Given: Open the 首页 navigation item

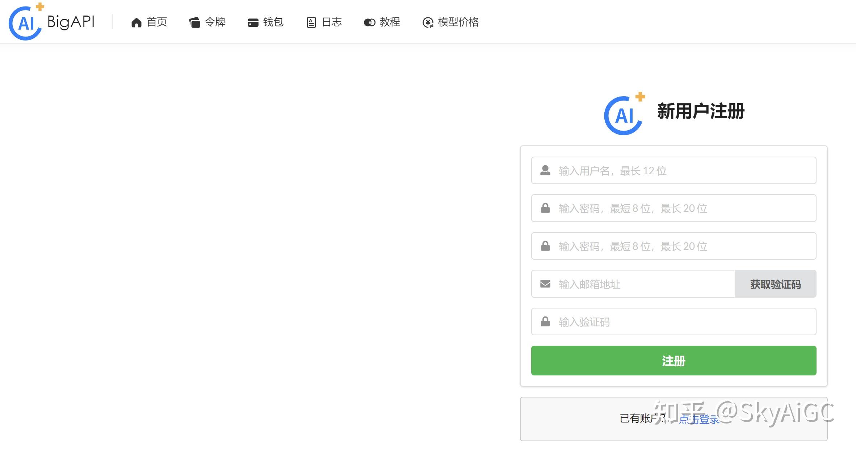Looking at the screenshot, I should 156,22.
